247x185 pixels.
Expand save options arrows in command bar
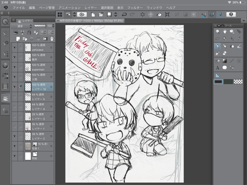(115, 14)
